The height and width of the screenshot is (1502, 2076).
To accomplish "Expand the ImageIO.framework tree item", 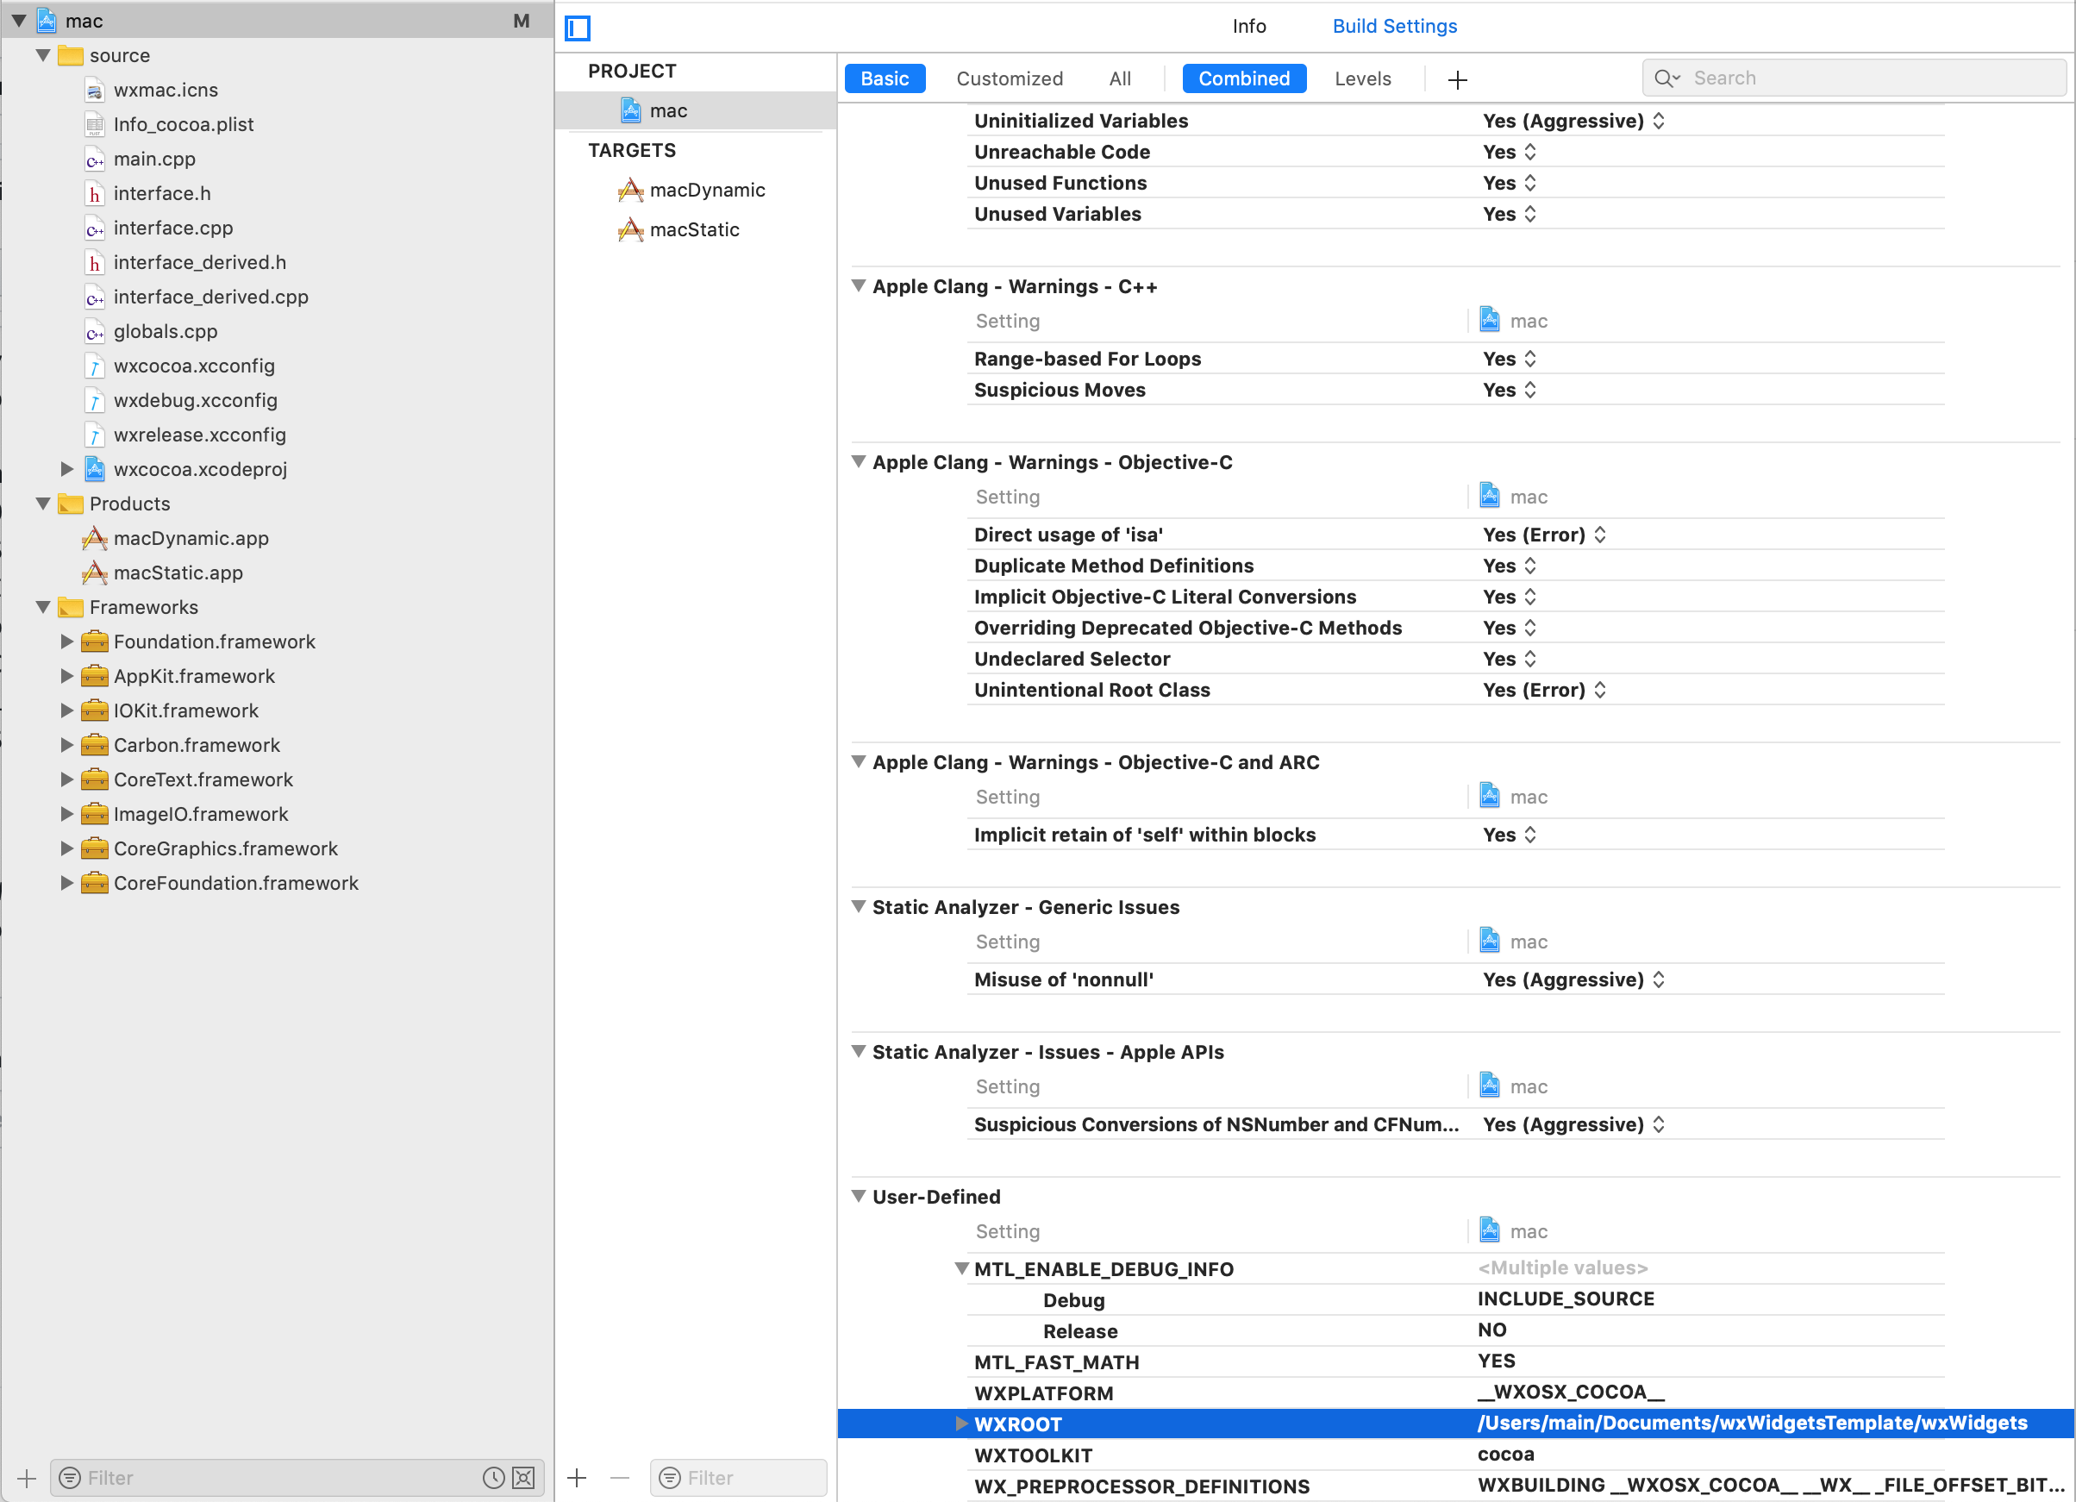I will [x=67, y=814].
